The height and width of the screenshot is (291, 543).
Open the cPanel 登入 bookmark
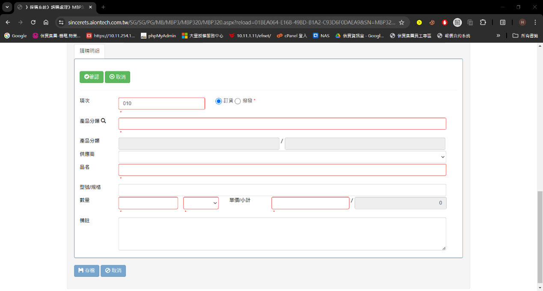pos(292,35)
